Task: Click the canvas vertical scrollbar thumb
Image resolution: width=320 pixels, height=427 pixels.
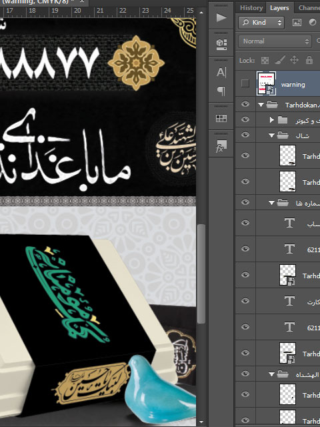Action: pyautogui.click(x=201, y=274)
